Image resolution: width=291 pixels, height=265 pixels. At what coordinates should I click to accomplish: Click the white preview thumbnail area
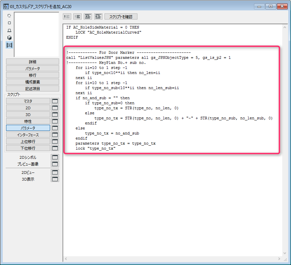click(x=37, y=35)
